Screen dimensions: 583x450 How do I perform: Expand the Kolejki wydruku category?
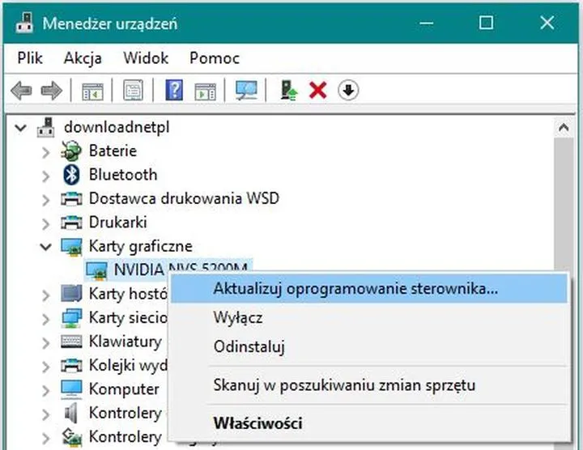pos(45,367)
